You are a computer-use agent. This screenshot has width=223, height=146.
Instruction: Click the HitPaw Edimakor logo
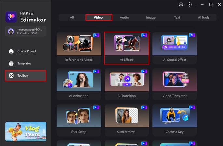11,17
